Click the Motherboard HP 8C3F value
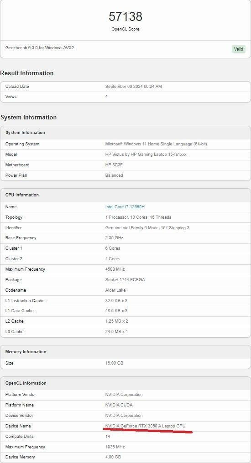The width and height of the screenshot is (251, 463). 114,165
